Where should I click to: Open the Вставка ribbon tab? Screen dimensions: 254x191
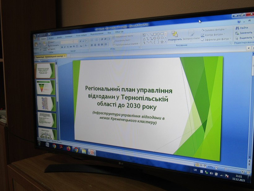tap(51, 38)
